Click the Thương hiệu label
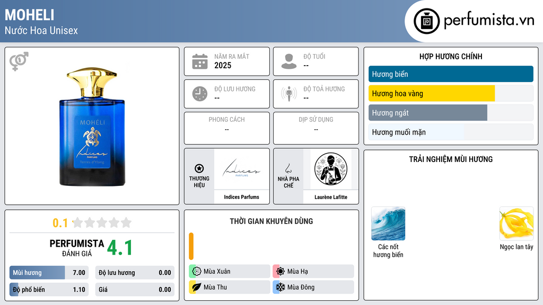The height and width of the screenshot is (305, 543). (x=199, y=182)
